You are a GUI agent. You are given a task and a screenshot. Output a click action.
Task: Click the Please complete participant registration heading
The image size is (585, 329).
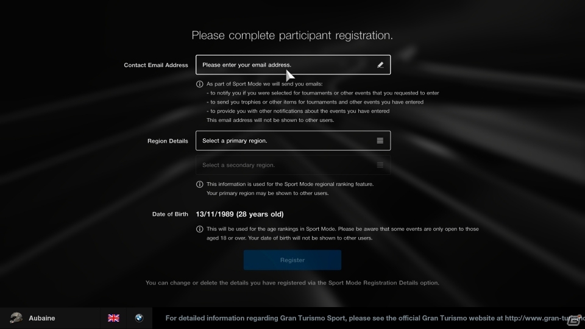[292, 35]
